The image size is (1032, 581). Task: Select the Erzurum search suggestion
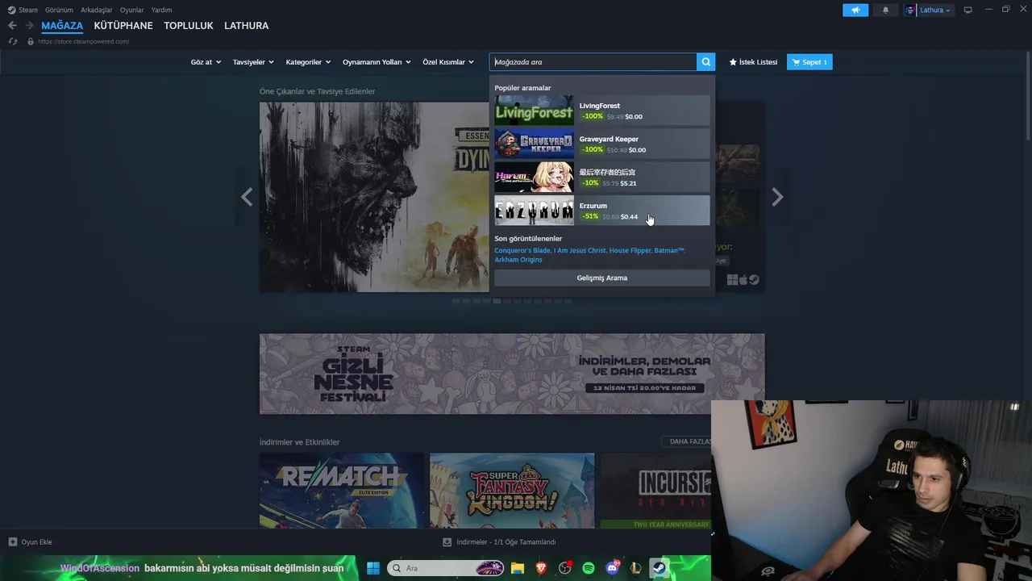coord(602,211)
